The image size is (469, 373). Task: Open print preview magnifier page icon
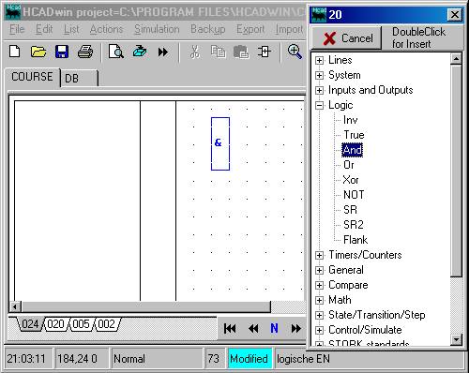point(116,52)
